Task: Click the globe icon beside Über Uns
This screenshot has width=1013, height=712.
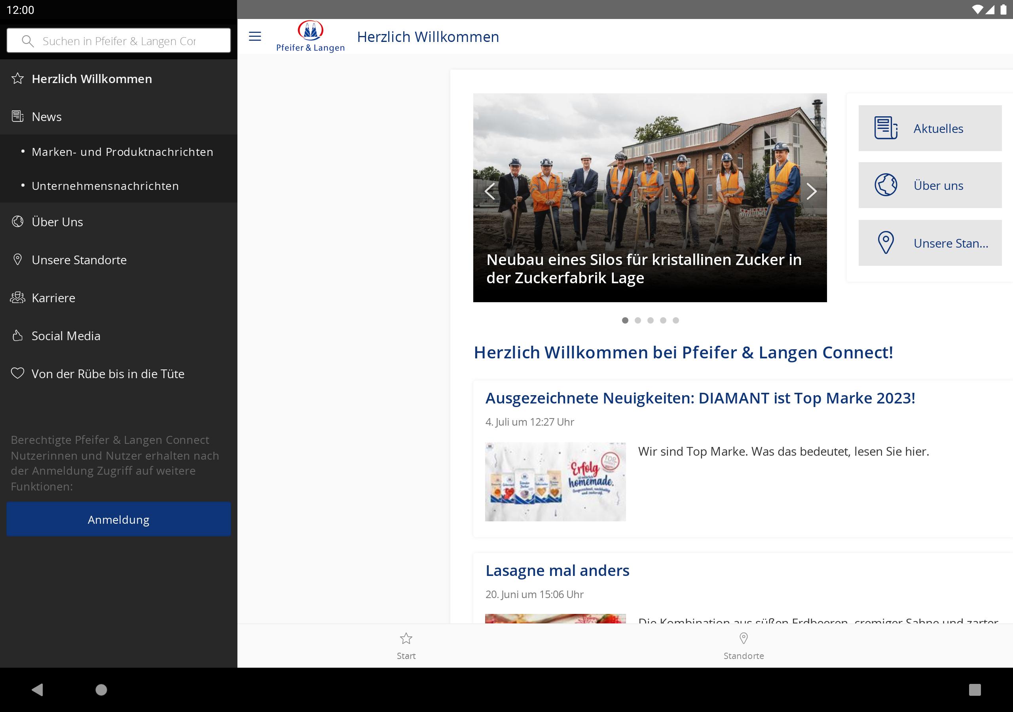Action: click(18, 222)
